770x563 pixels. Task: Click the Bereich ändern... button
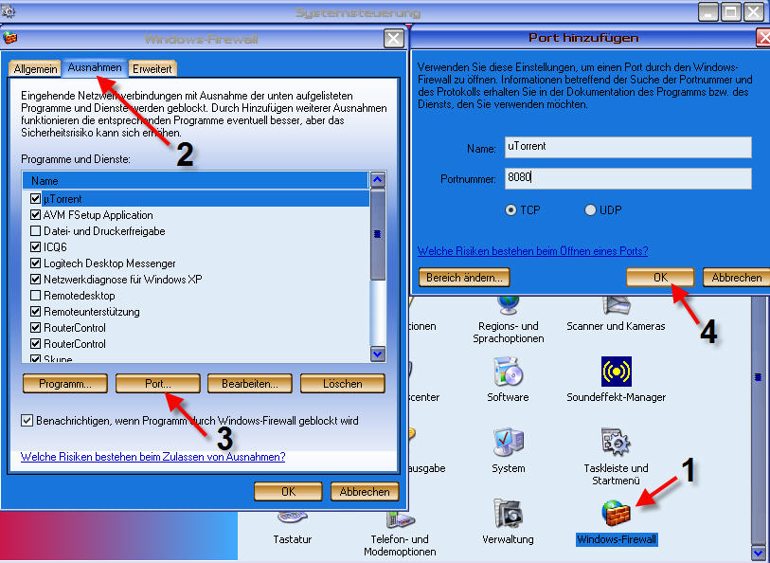pyautogui.click(x=464, y=277)
